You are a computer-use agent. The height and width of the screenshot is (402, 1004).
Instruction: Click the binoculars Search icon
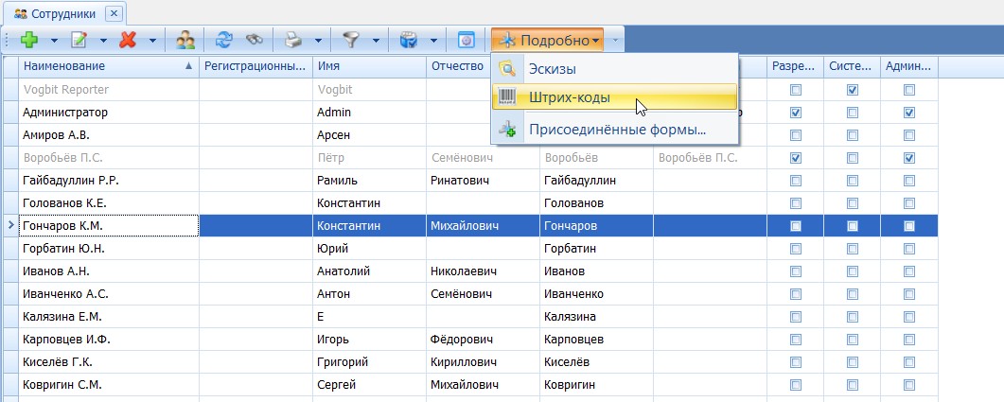[255, 41]
